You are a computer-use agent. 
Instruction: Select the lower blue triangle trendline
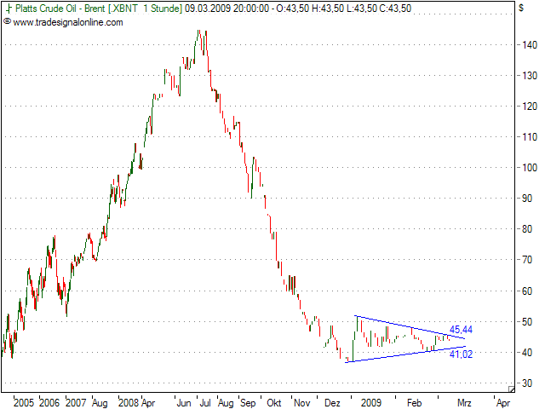405,354
